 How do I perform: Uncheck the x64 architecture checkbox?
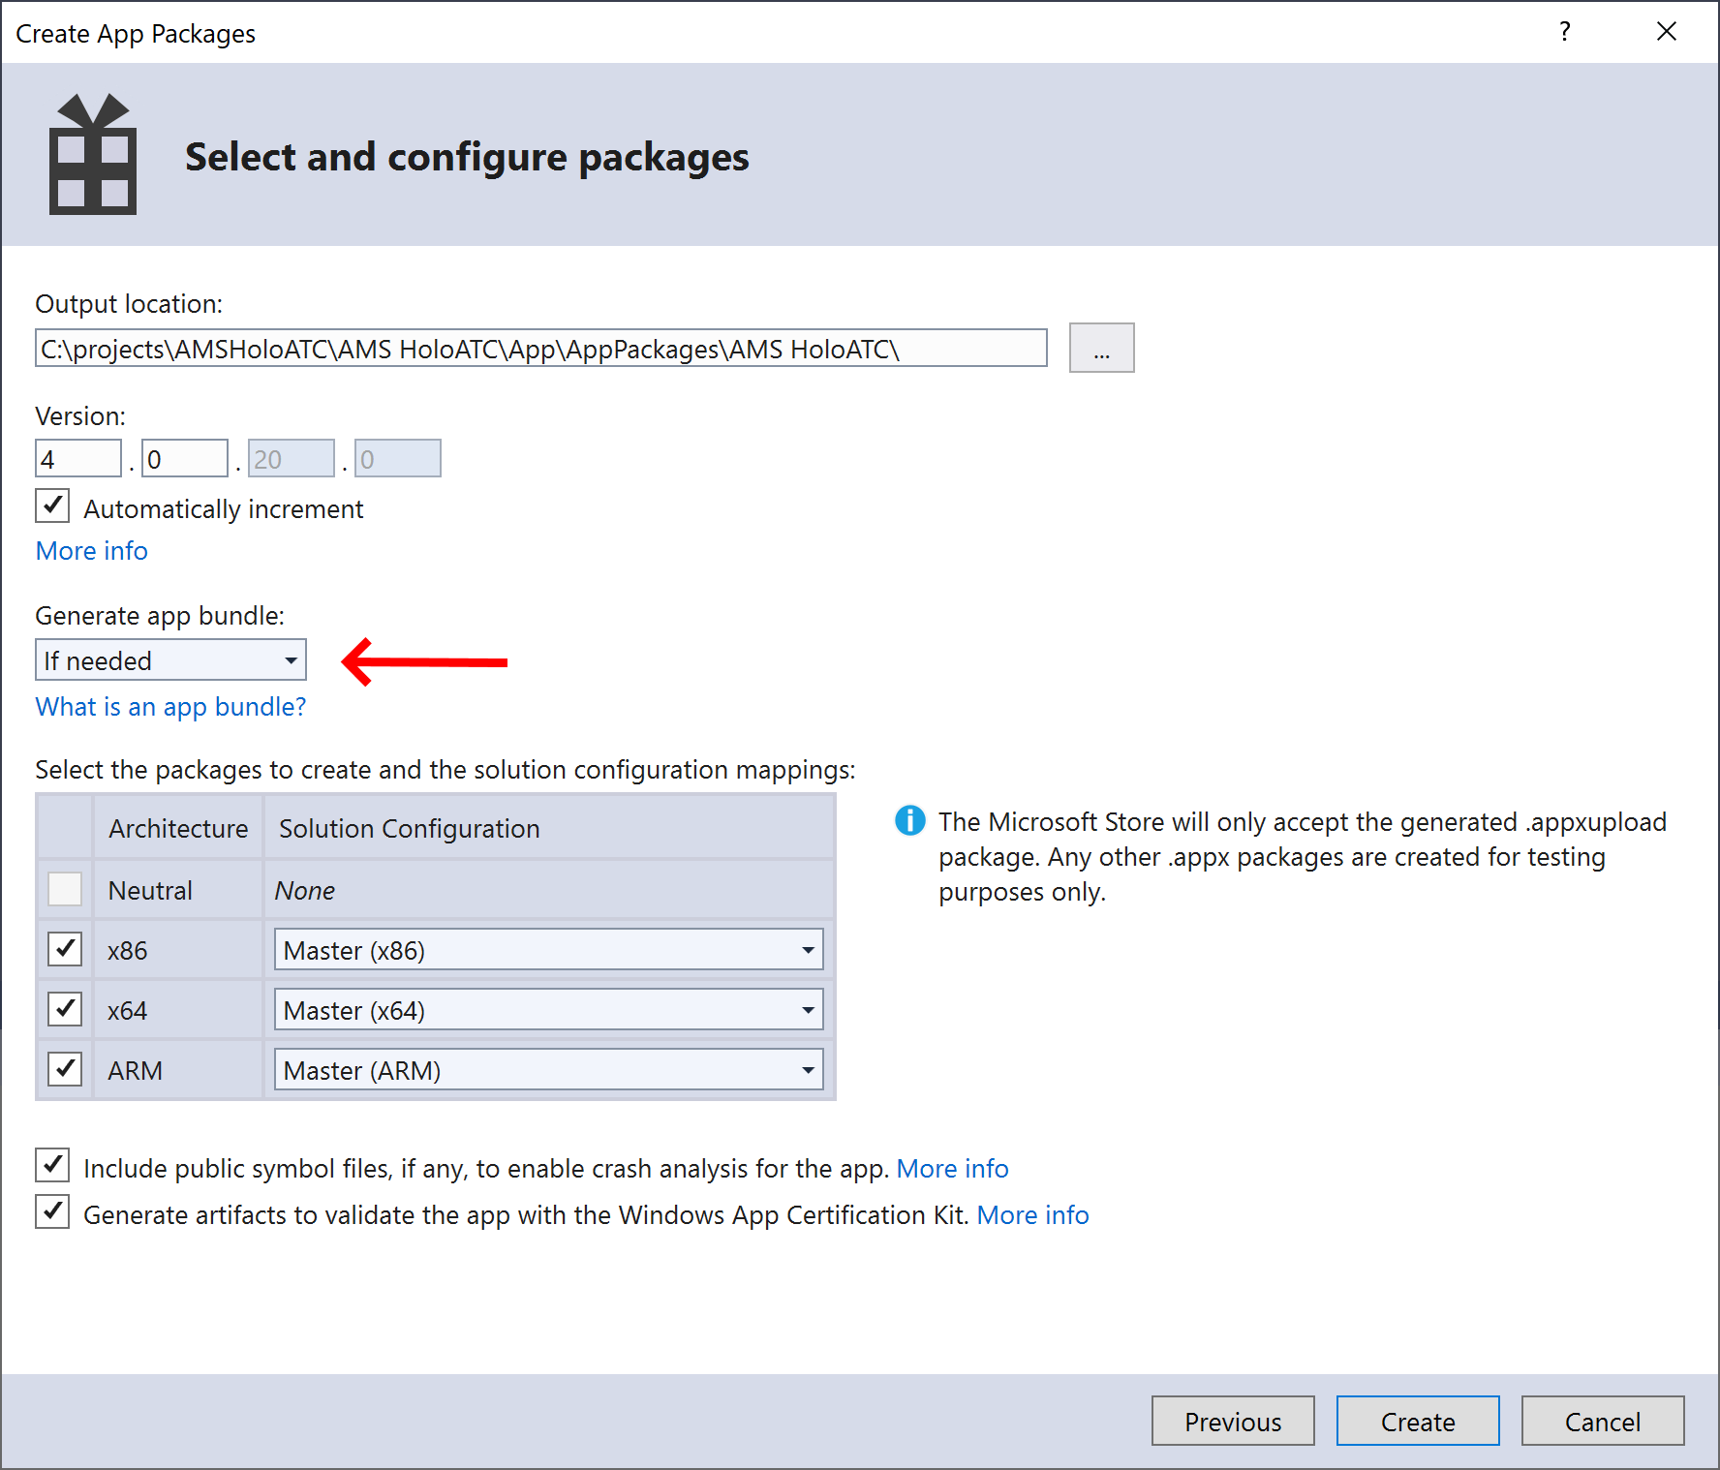click(65, 1009)
